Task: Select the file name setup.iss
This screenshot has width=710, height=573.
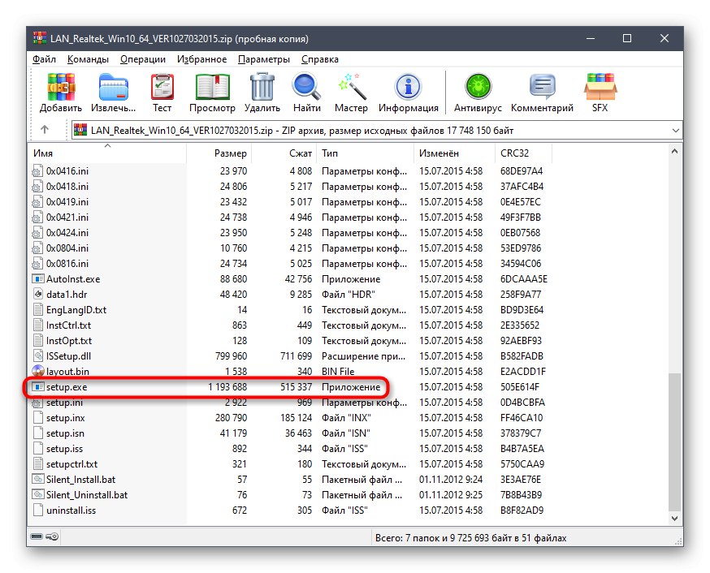Action: (x=64, y=449)
